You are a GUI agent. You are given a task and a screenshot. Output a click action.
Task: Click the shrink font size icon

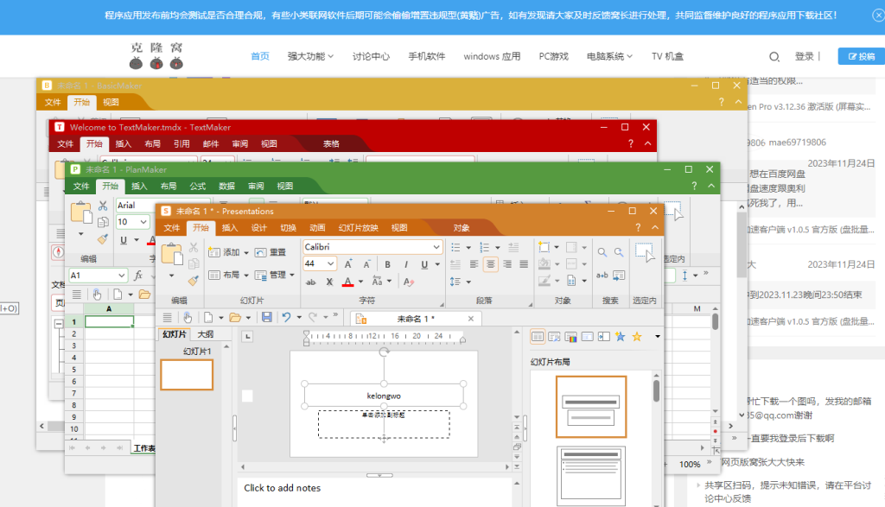[x=366, y=264]
